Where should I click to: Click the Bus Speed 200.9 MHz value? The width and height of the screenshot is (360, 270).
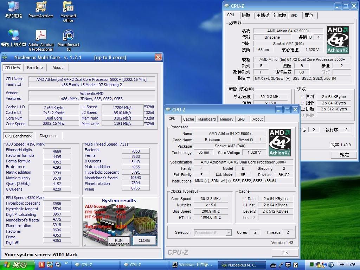pyautogui.click(x=211, y=211)
